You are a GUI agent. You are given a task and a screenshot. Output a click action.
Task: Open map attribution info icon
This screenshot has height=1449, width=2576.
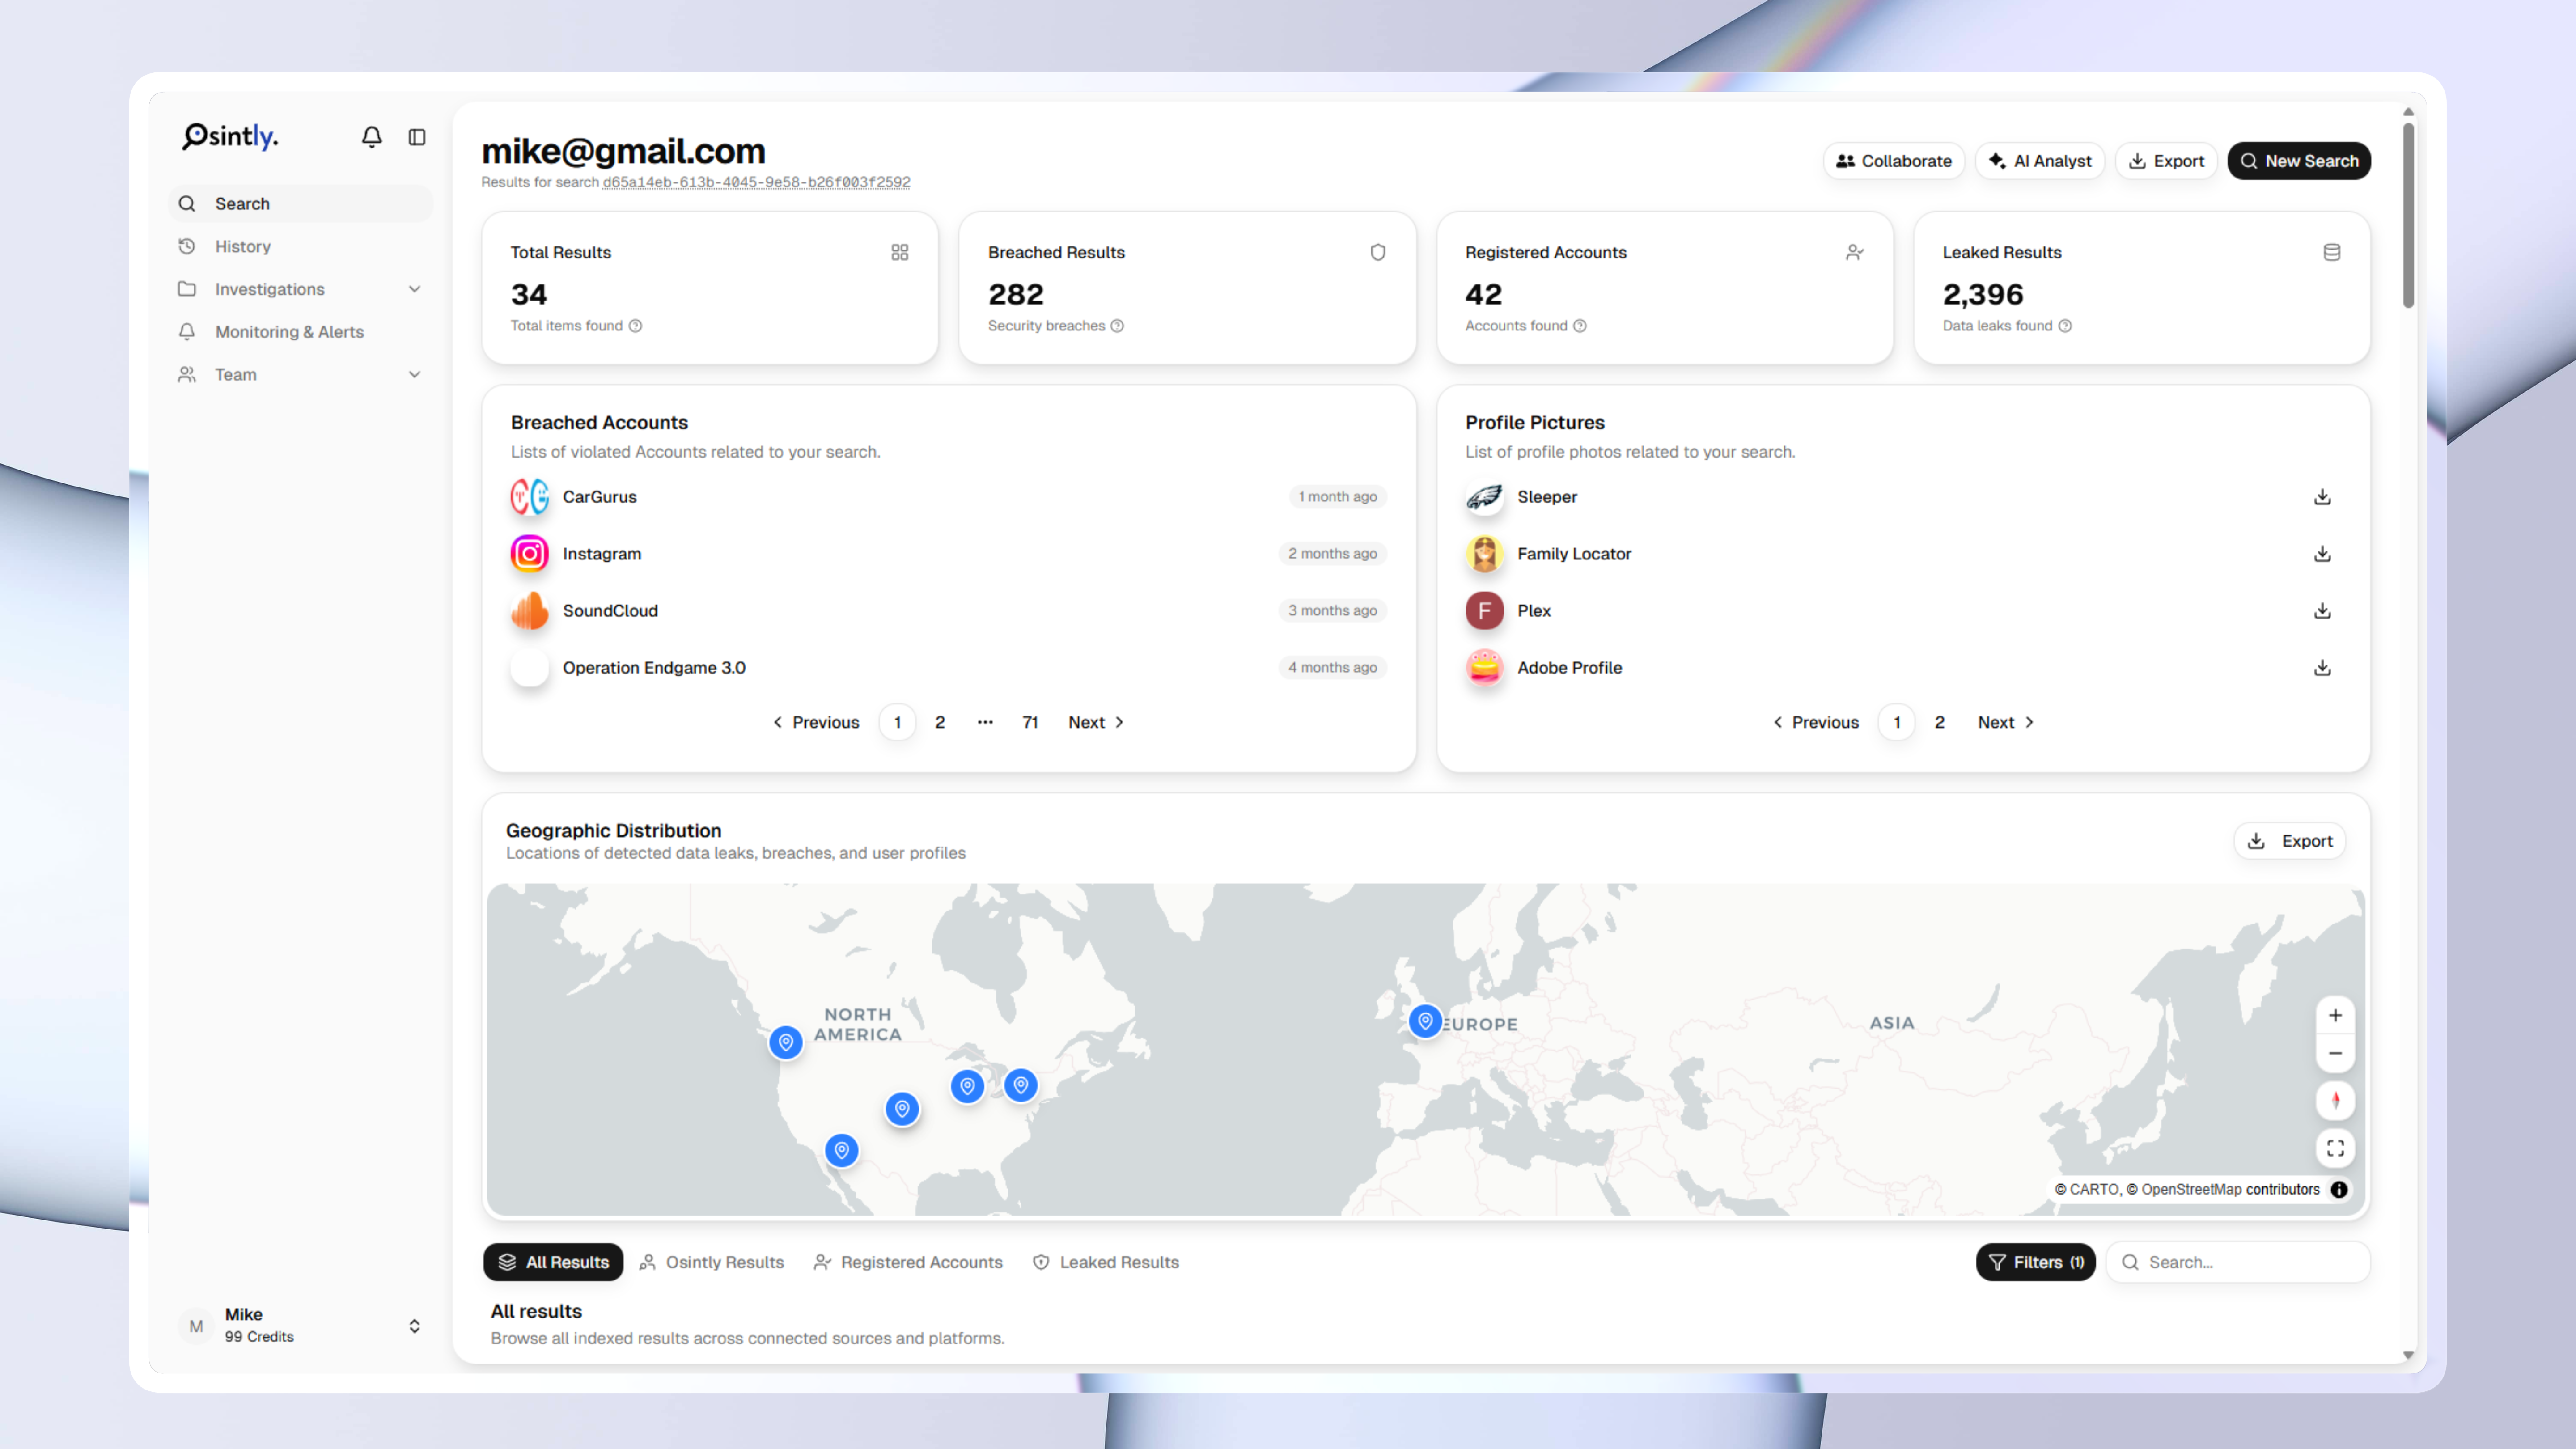(2340, 1190)
